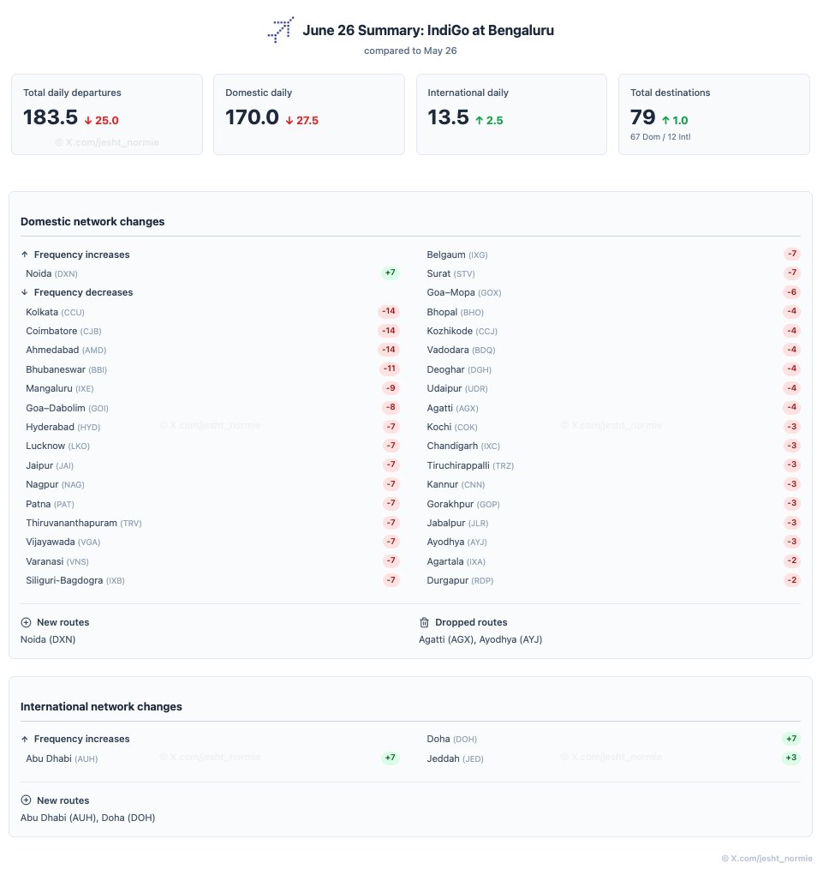Click the Siliguri-Bagdogra (IXB) row

212,580
